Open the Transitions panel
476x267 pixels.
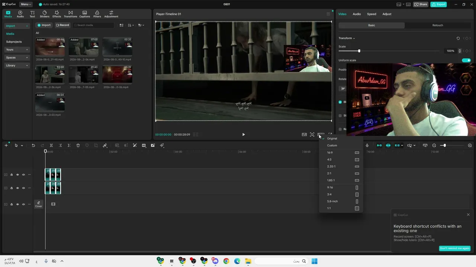[70, 14]
